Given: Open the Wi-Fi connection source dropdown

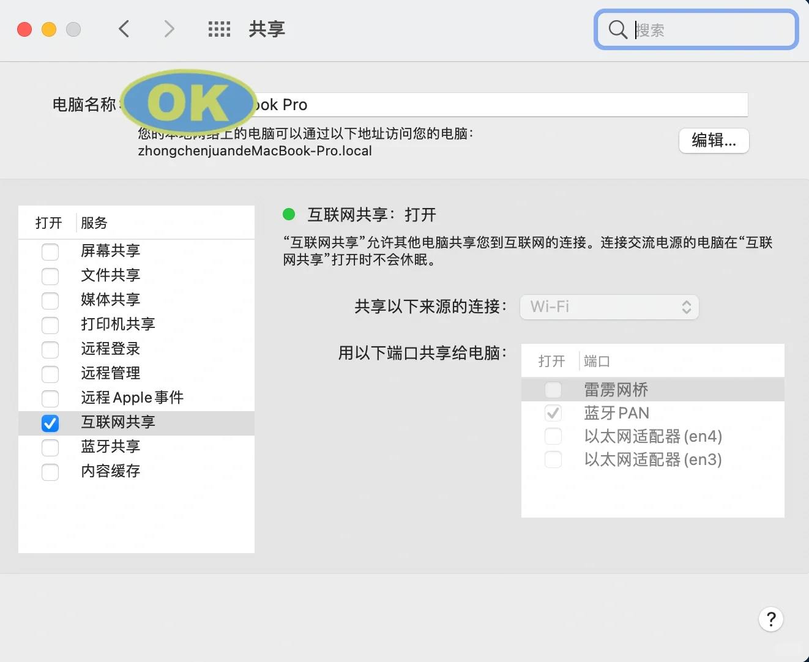Looking at the screenshot, I should (x=610, y=307).
